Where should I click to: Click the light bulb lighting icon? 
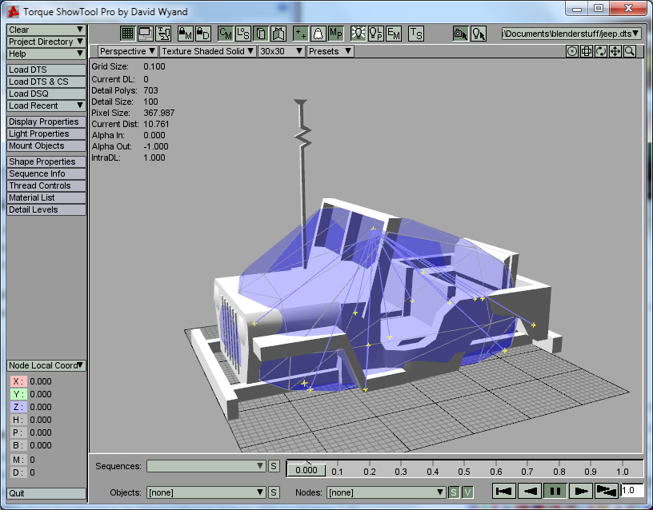(x=358, y=34)
